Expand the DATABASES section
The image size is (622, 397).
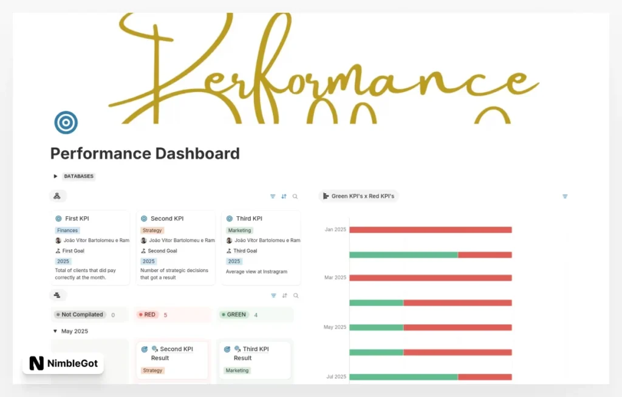[x=55, y=176]
